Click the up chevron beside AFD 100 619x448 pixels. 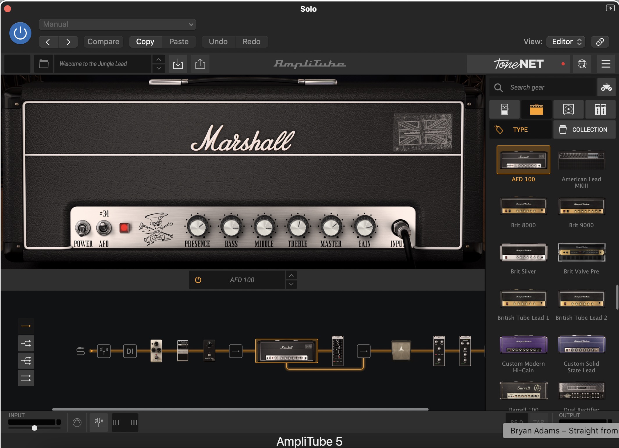291,275
